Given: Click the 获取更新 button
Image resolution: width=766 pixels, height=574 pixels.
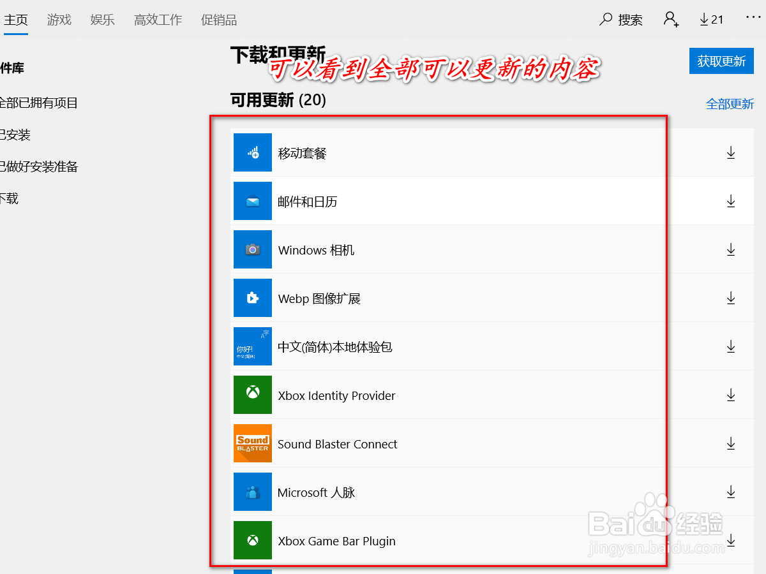Looking at the screenshot, I should click(721, 61).
